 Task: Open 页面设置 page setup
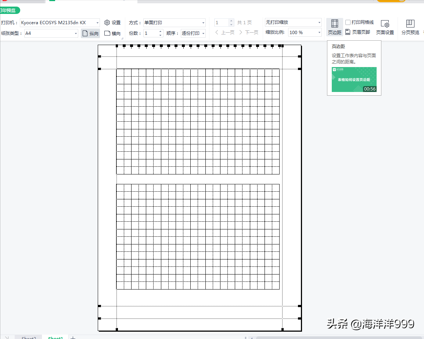tap(385, 27)
